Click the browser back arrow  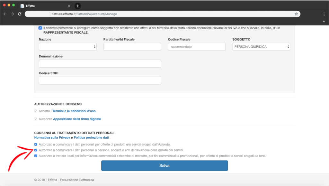click(x=5, y=14)
